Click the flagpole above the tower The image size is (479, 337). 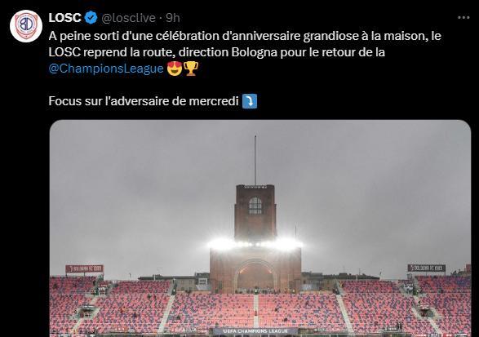tap(255, 160)
